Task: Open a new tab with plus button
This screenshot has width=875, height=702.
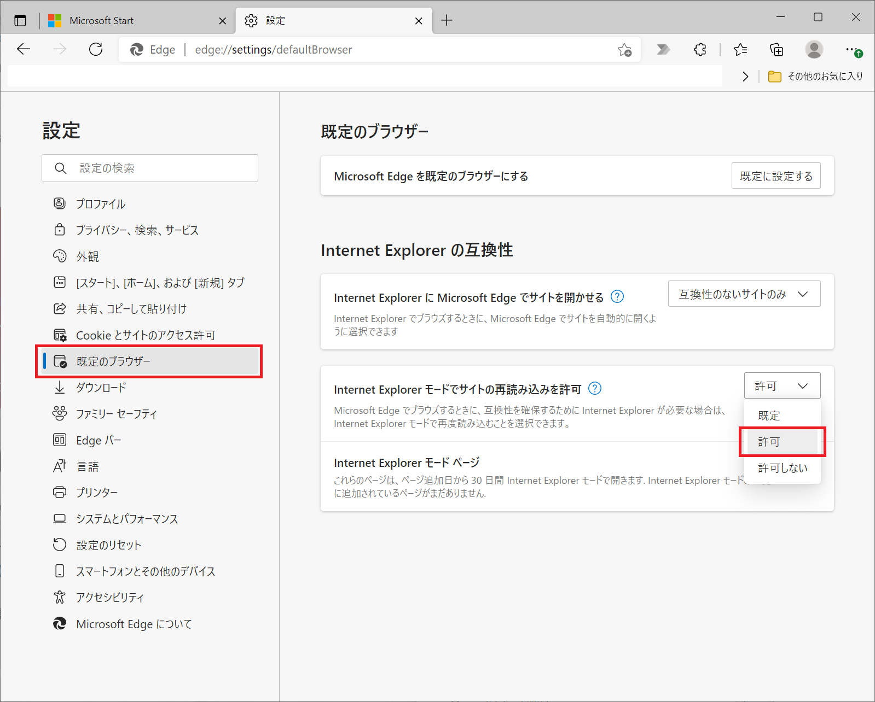Action: [447, 21]
